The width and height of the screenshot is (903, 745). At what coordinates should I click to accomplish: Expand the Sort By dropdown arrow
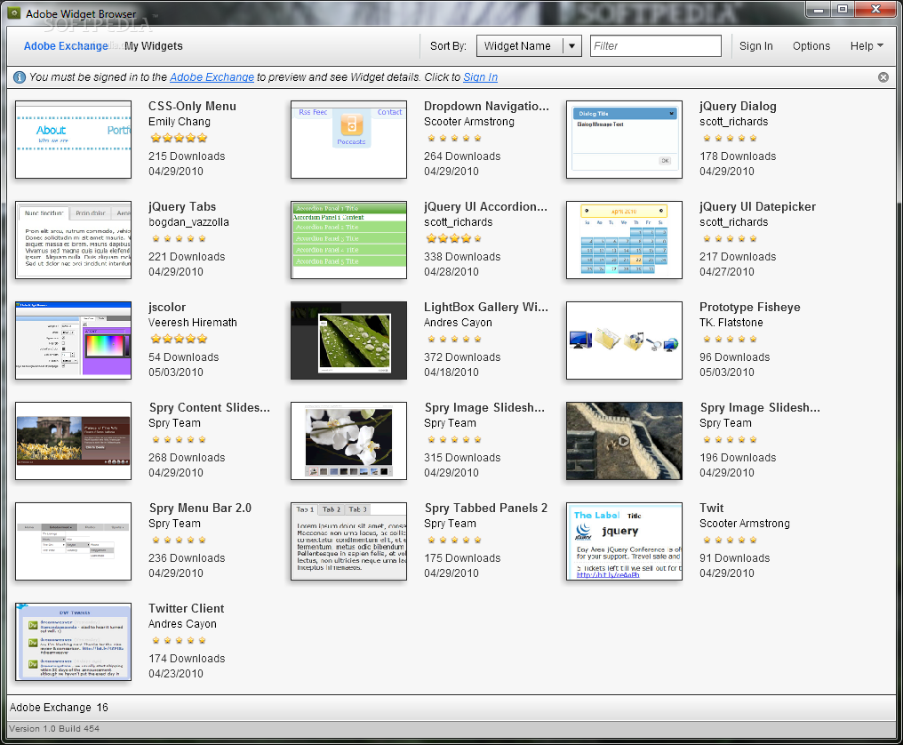(572, 46)
